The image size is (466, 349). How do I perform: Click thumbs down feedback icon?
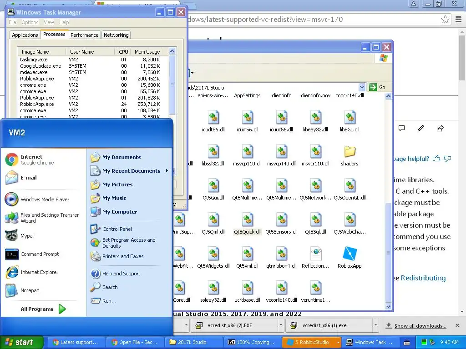pos(447,159)
